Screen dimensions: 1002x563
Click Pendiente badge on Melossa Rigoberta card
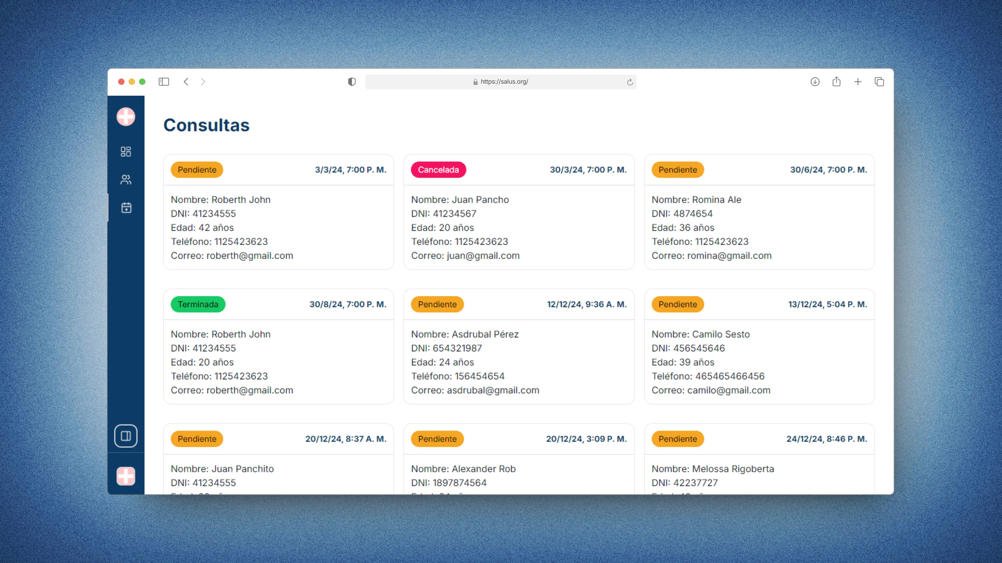coord(678,439)
